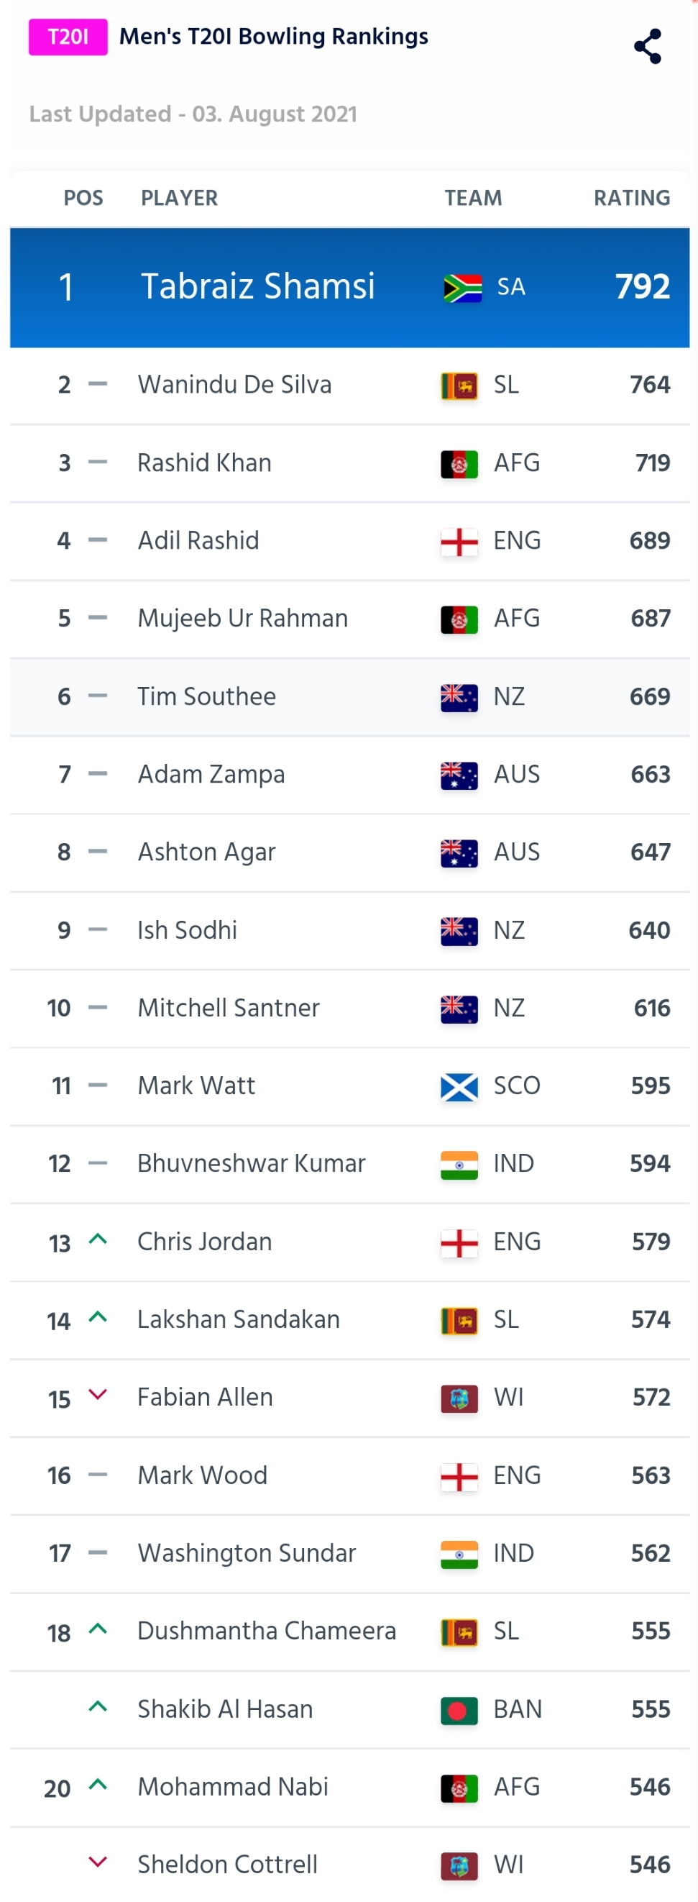This screenshot has height=1902, width=698.
Task: Tap the TEAM column header
Action: pos(473,198)
